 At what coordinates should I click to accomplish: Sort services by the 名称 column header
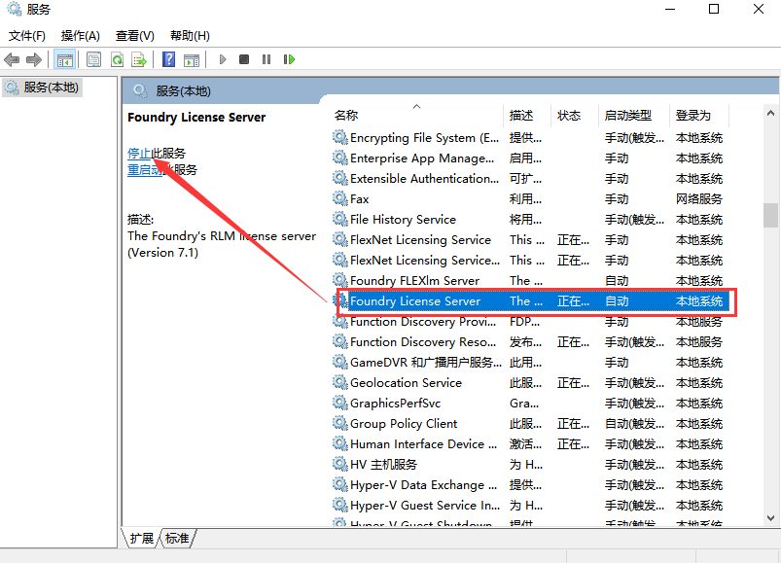coord(346,115)
